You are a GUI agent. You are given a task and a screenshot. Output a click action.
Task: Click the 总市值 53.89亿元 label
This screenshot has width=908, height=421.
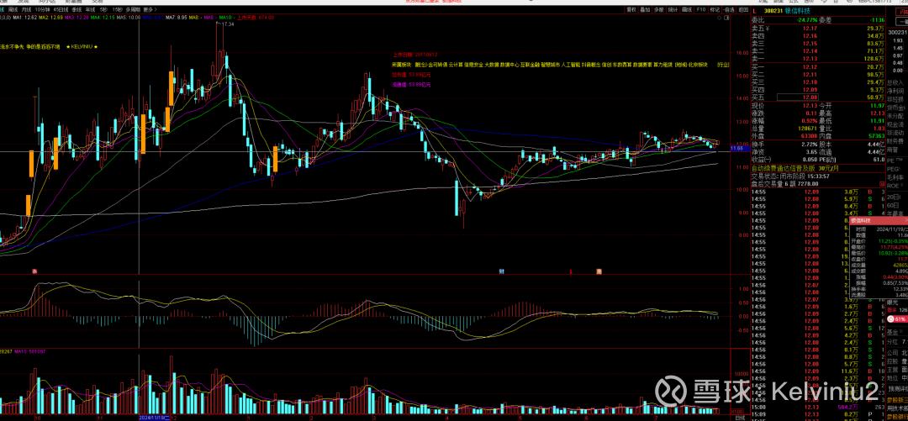tap(411, 76)
